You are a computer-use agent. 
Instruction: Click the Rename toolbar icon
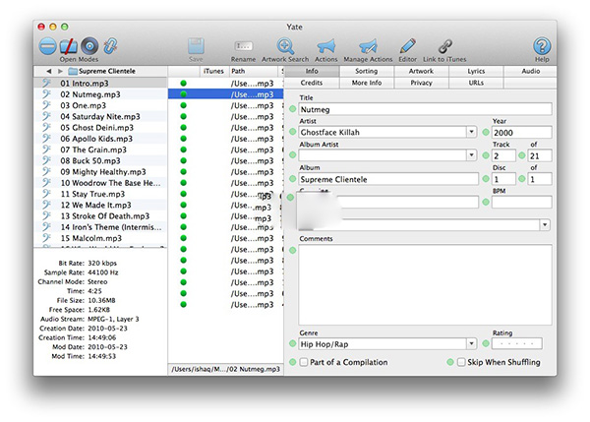243,45
